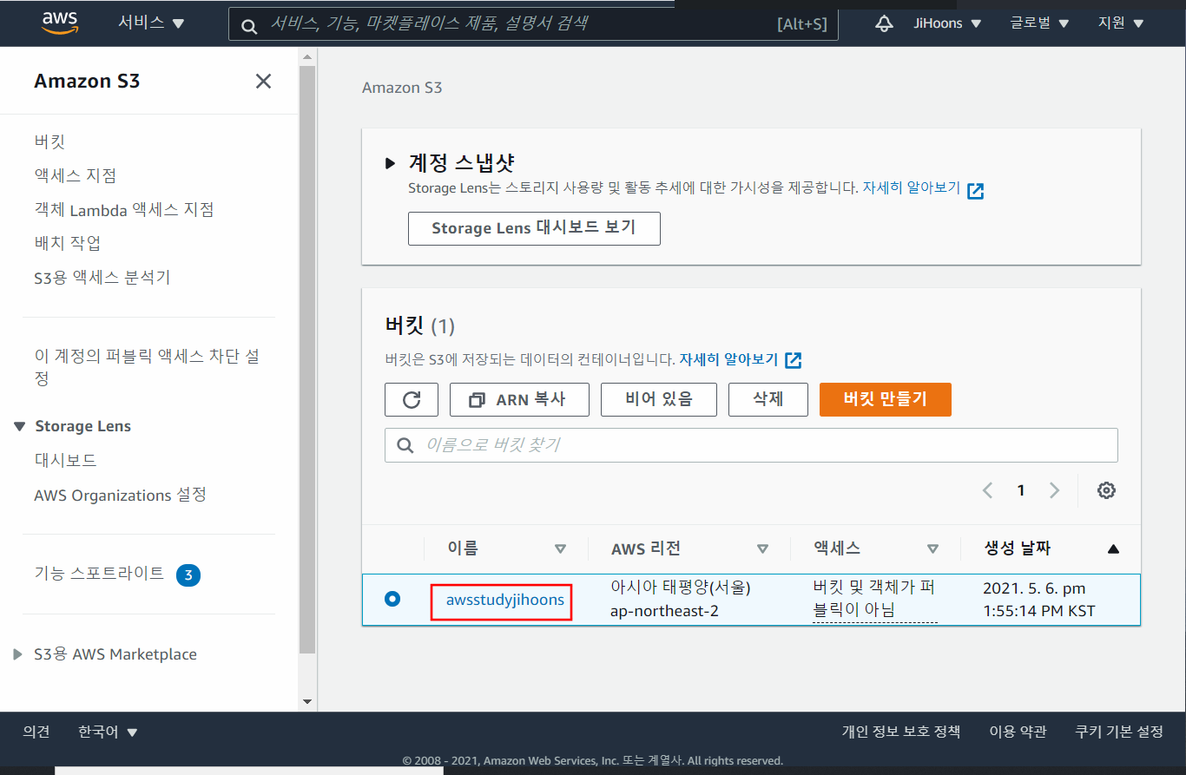Viewport: 1186px width, 775px height.
Task: Click sidebar scrollbar up arrow
Action: (x=307, y=56)
